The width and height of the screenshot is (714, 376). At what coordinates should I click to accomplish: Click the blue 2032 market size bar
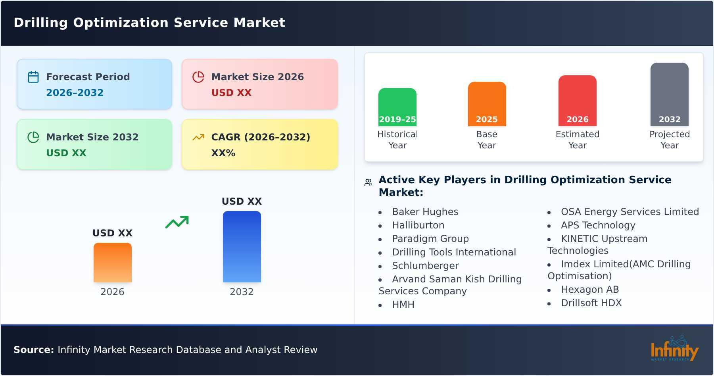point(242,247)
